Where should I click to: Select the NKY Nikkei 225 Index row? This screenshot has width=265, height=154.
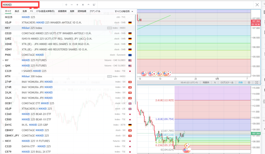[68, 28]
